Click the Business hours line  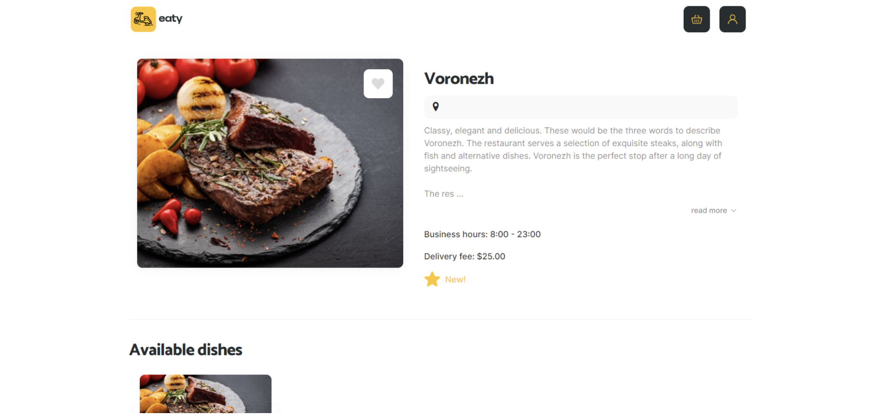pyautogui.click(x=482, y=235)
